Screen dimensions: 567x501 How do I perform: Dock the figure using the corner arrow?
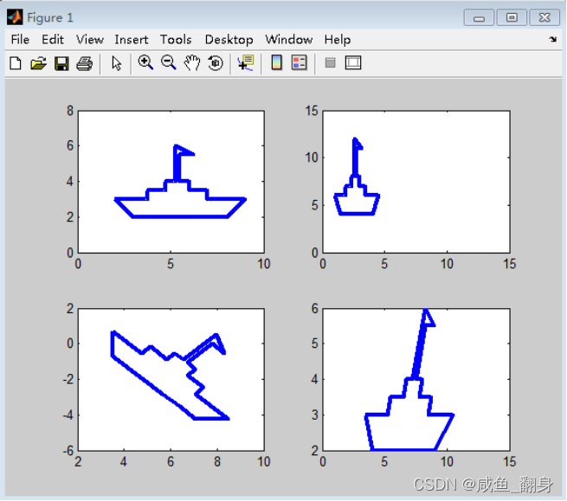(553, 39)
